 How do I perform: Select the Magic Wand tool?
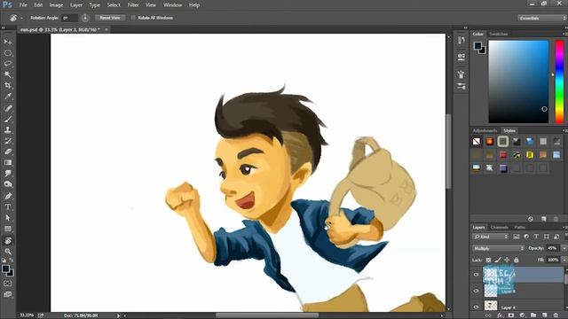8,74
